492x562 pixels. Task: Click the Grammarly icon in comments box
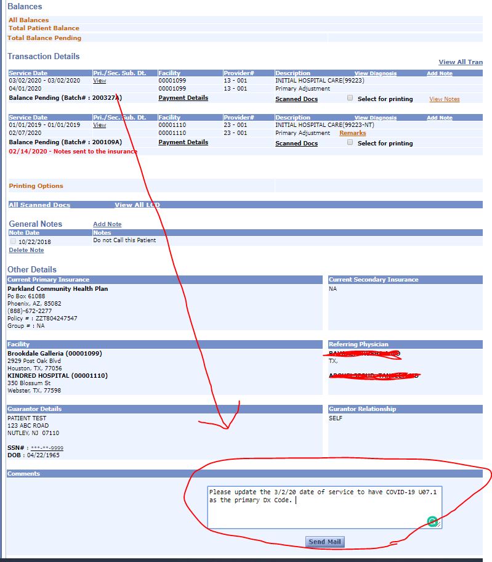[432, 521]
